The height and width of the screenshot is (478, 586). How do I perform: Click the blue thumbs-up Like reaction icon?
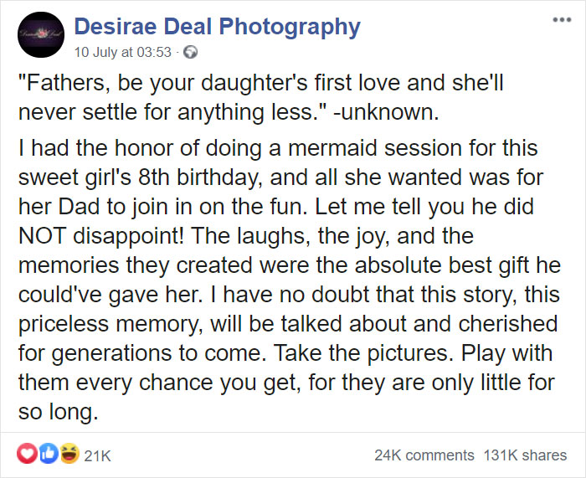pyautogui.click(x=49, y=454)
